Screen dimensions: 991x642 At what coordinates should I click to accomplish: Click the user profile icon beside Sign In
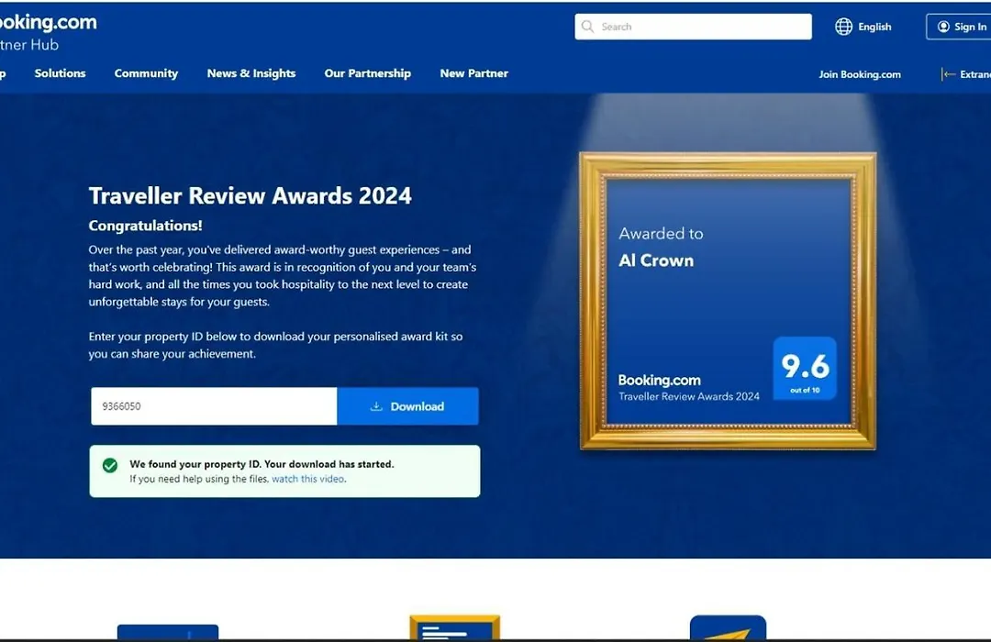943,27
